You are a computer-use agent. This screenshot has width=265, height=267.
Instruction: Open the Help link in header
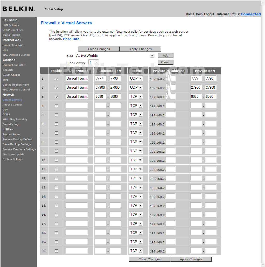[199, 14]
